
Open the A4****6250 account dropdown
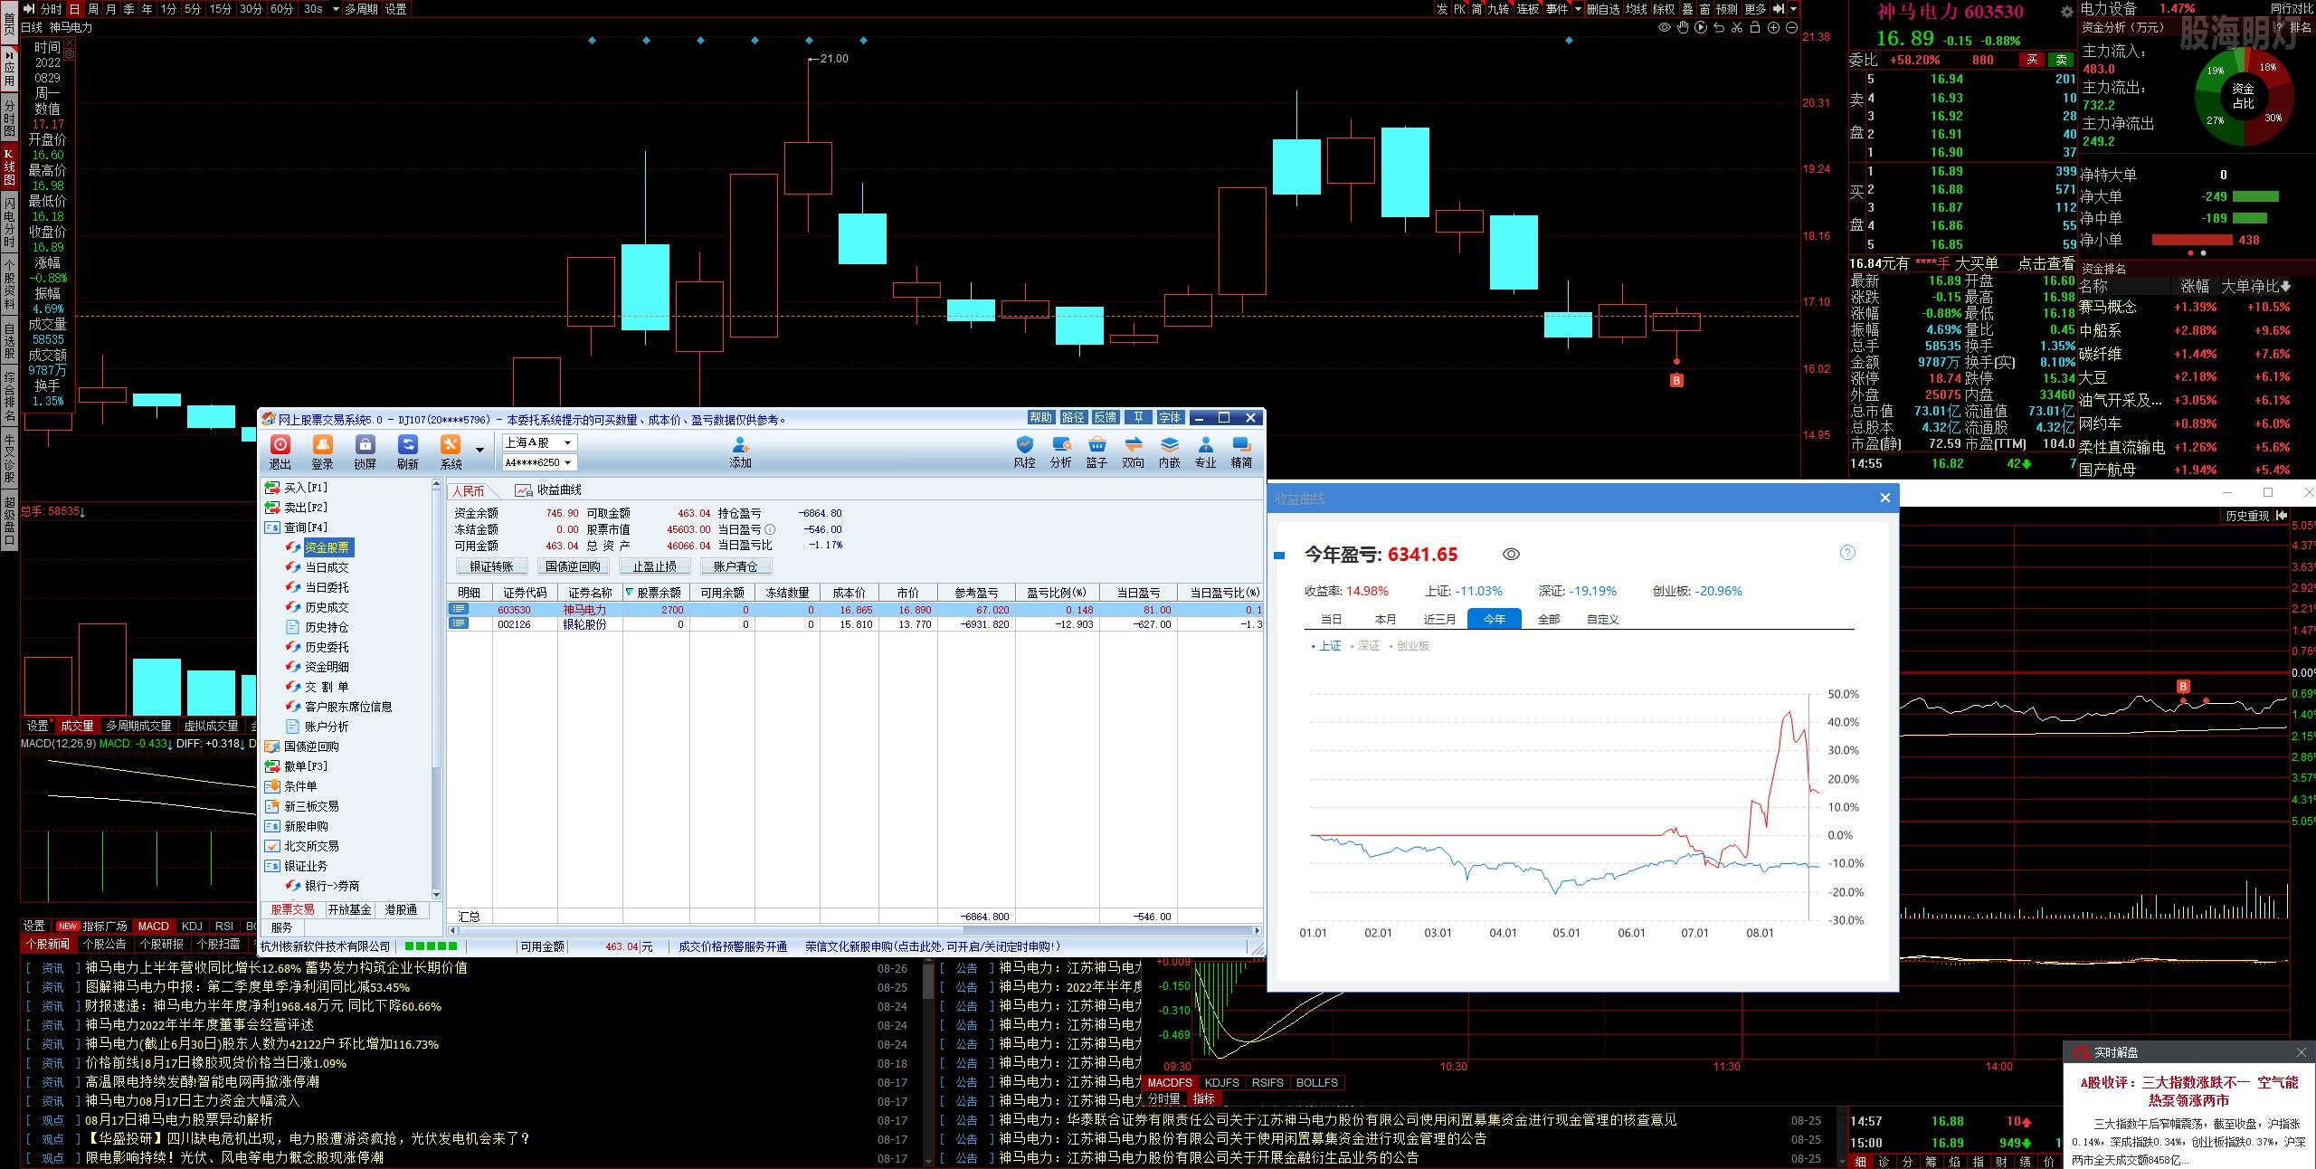pyautogui.click(x=539, y=462)
